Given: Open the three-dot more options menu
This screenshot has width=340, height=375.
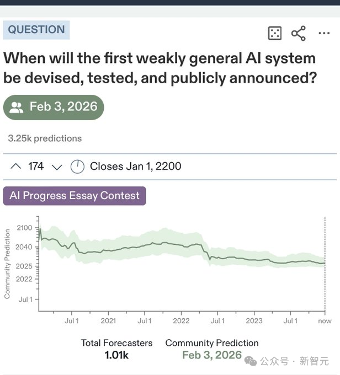Looking at the screenshot, I should [x=324, y=34].
